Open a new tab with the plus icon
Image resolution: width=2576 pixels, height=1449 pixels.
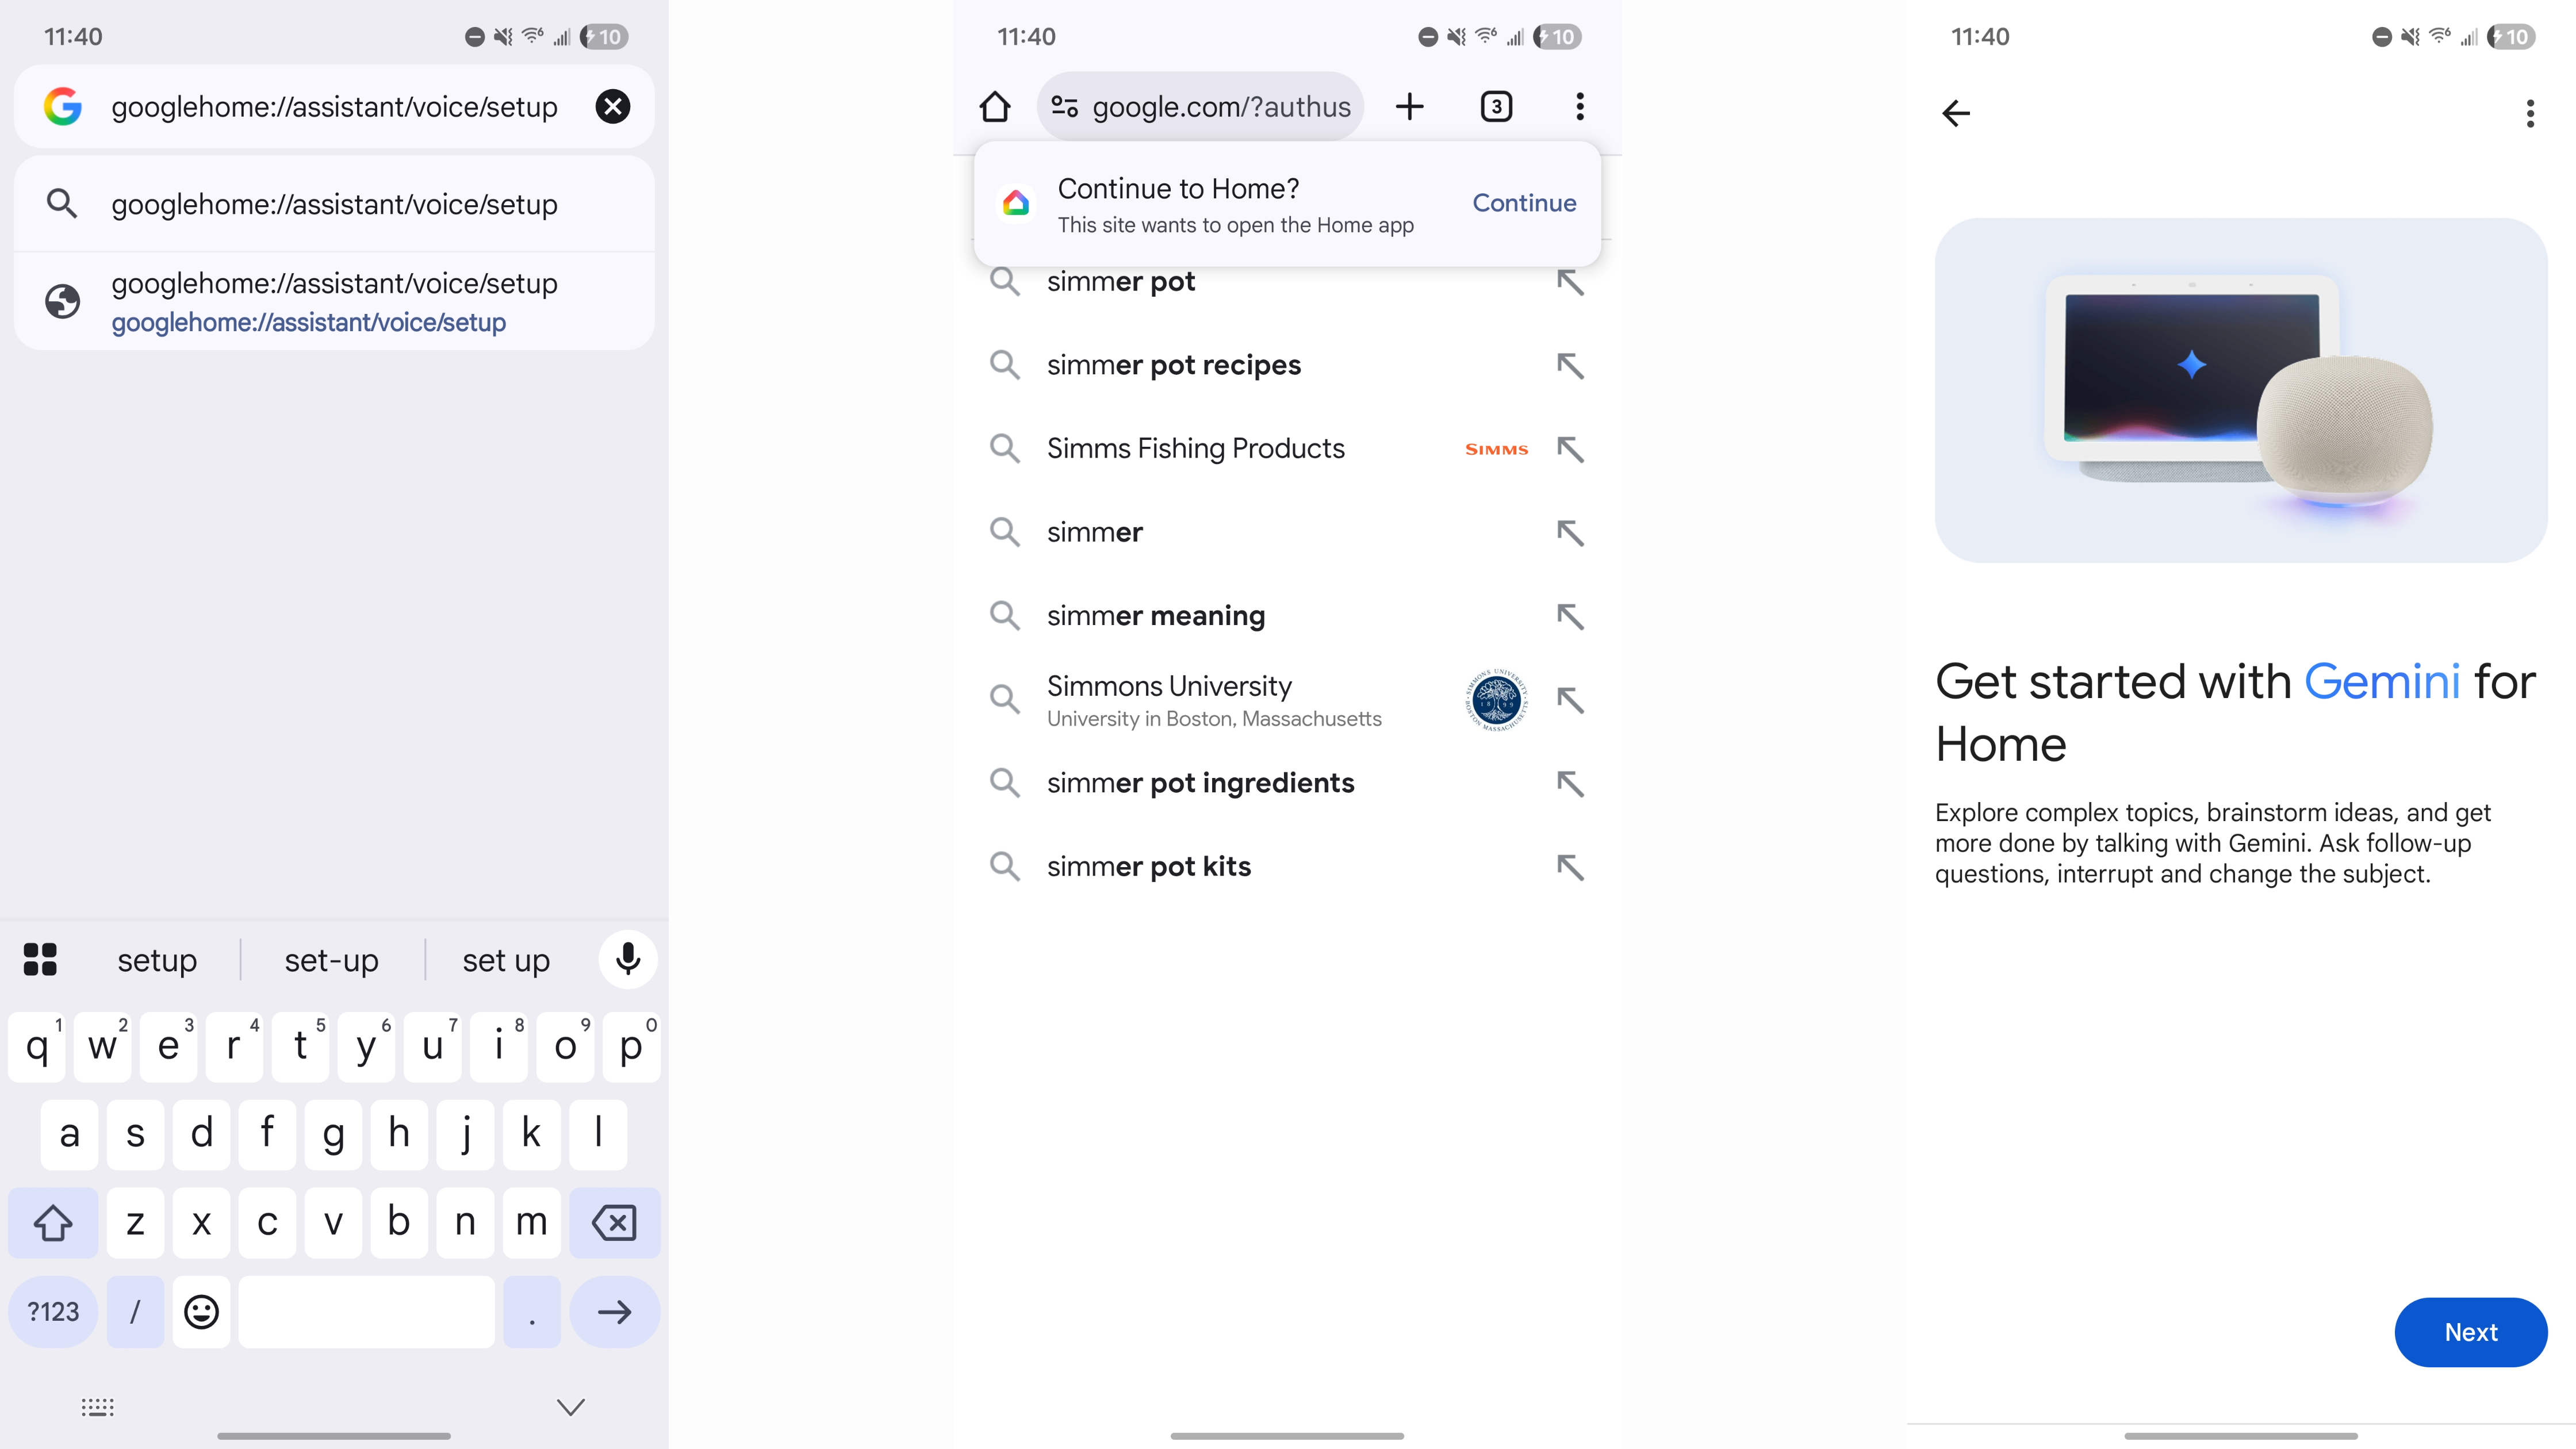[1409, 107]
